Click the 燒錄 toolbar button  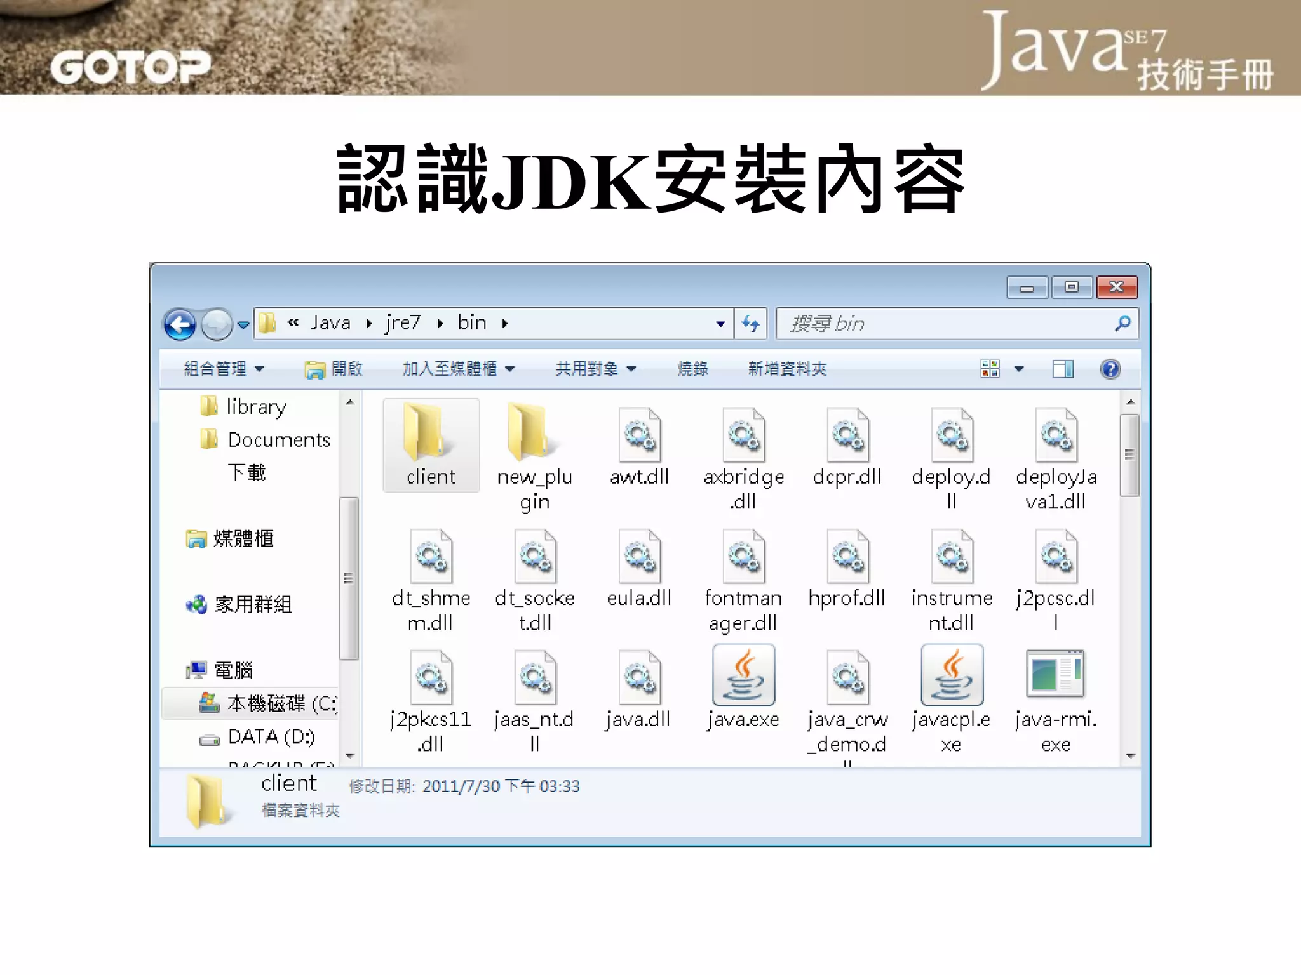692,369
